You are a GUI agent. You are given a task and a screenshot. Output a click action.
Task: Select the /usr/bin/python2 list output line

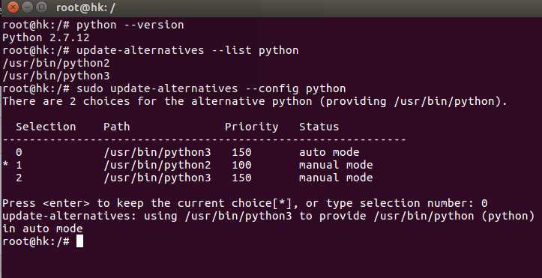click(56, 63)
